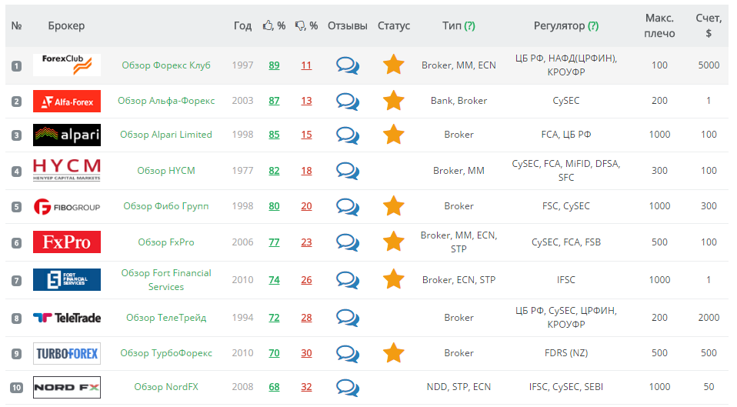Click the alpari logo
737x407 pixels.
(67, 135)
